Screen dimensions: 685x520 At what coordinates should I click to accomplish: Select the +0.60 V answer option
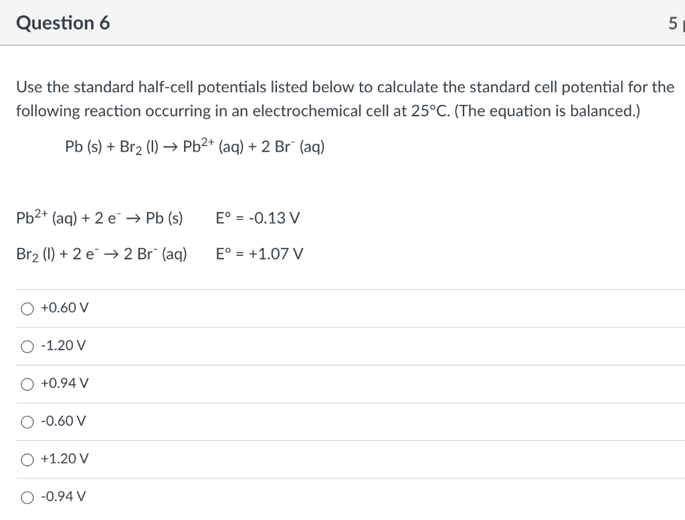click(27, 308)
